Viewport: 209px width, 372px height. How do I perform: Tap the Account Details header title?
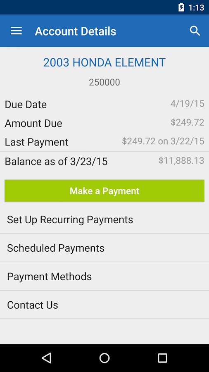coord(75,31)
